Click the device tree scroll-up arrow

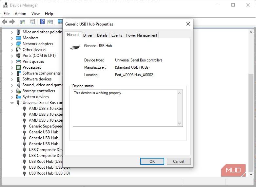pos(251,32)
